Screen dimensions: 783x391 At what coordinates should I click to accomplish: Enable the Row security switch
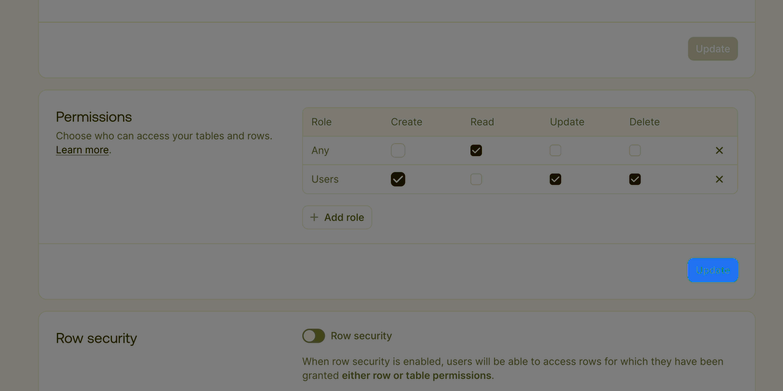(313, 335)
